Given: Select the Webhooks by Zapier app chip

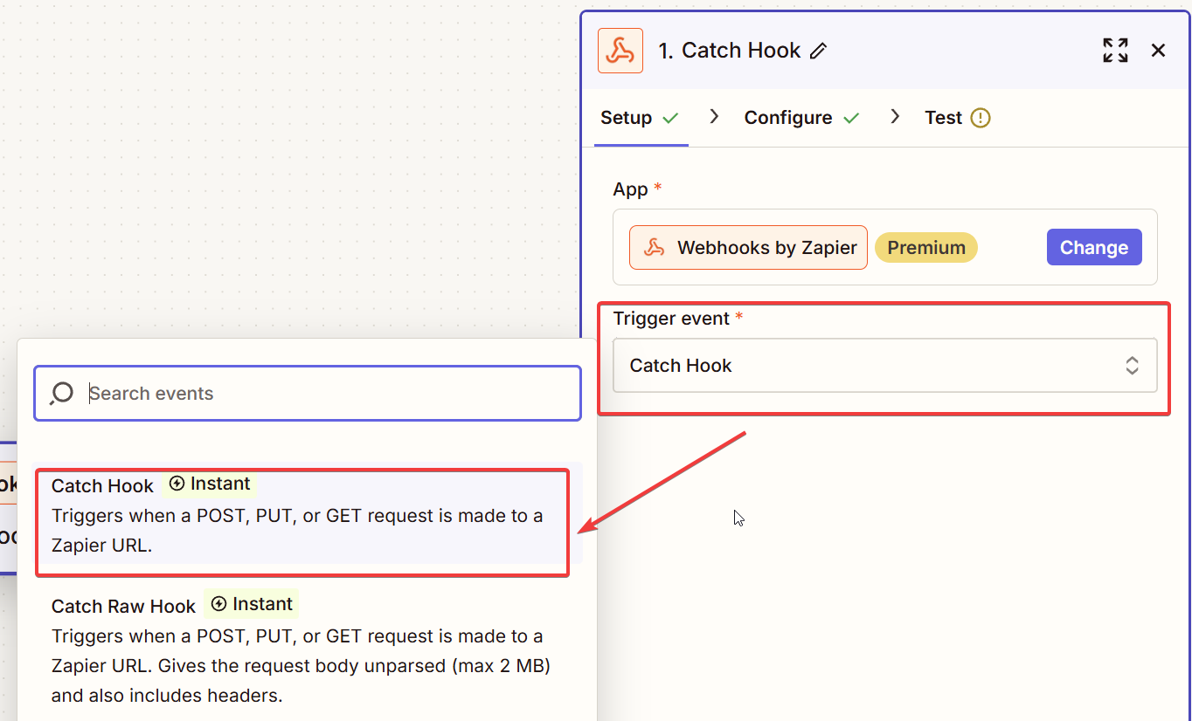Looking at the screenshot, I should pos(748,248).
